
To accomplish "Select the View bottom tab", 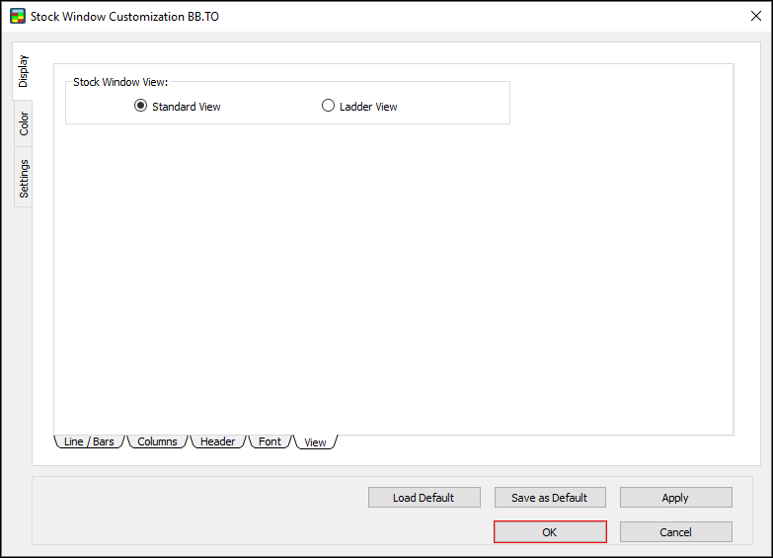I will click(315, 442).
